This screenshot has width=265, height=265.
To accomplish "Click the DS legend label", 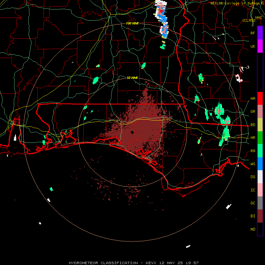I will click(x=253, y=177).
